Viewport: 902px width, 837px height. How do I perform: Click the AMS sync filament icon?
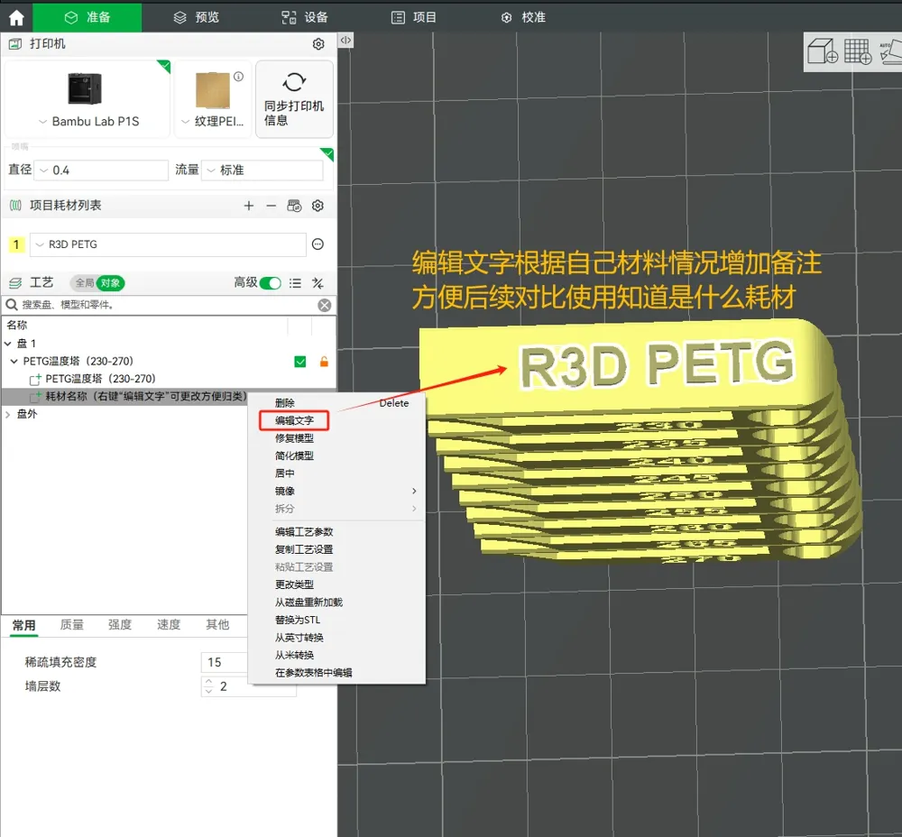click(x=294, y=206)
